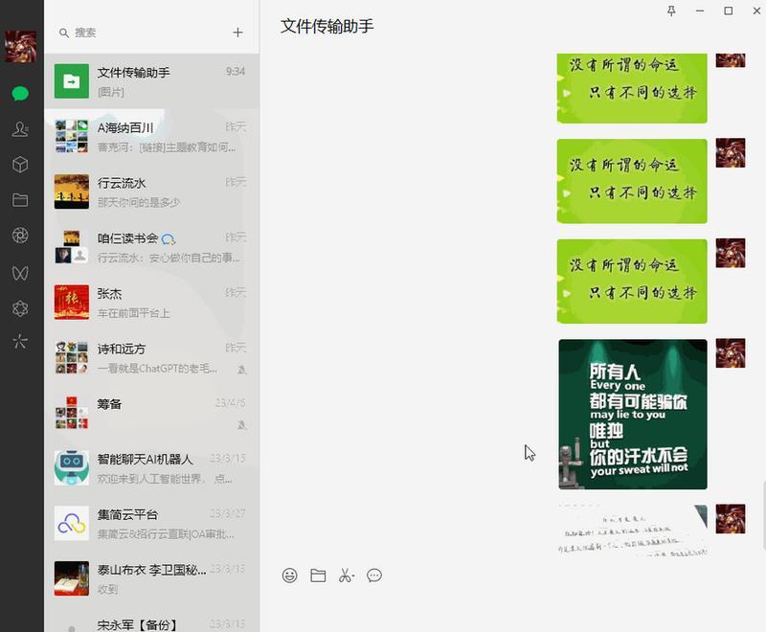Open the mini programs icon in sidebar
This screenshot has width=766, height=632.
(20, 341)
